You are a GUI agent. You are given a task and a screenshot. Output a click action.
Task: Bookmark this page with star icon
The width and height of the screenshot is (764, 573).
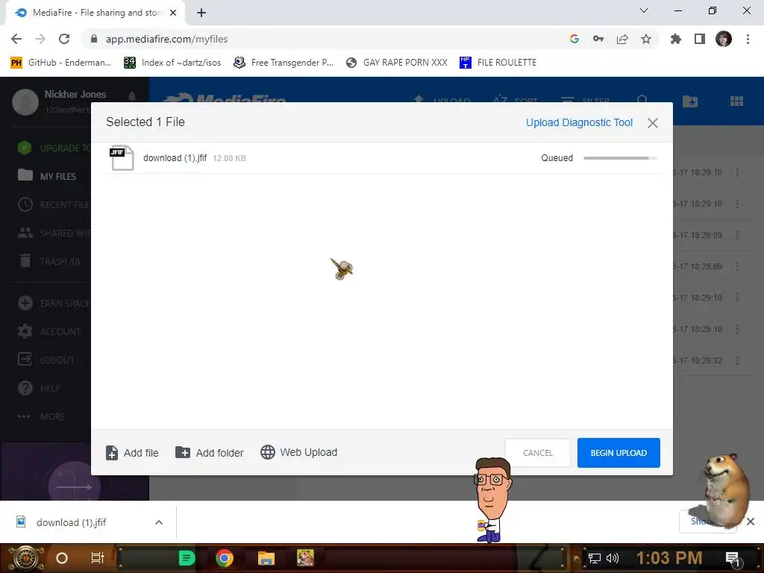coord(646,39)
